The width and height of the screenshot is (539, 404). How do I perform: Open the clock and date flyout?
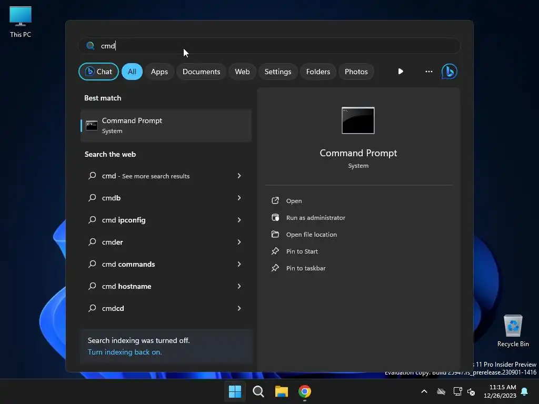click(x=500, y=391)
